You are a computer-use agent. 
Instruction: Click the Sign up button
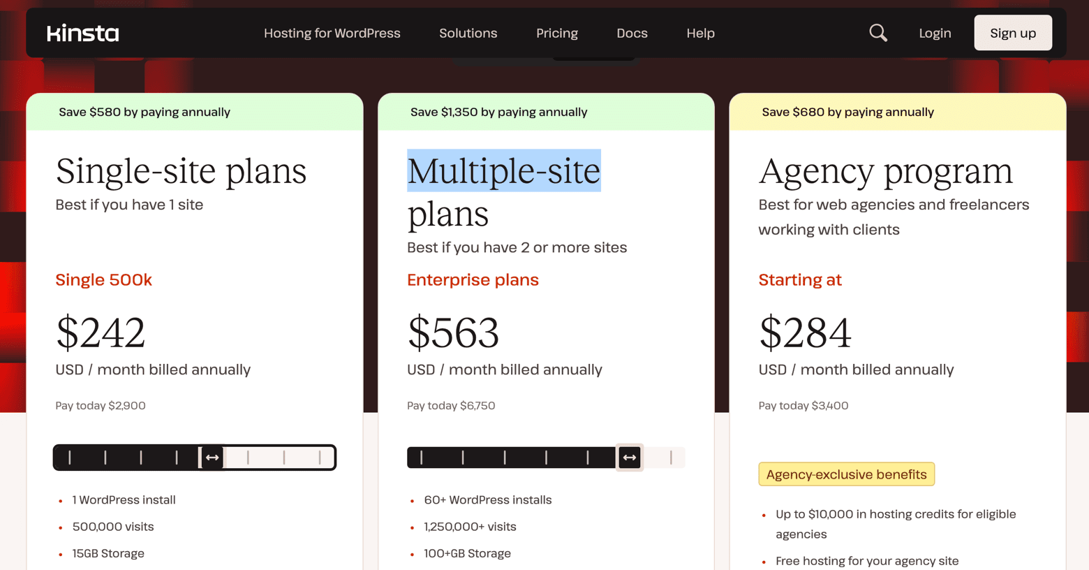click(x=1013, y=33)
